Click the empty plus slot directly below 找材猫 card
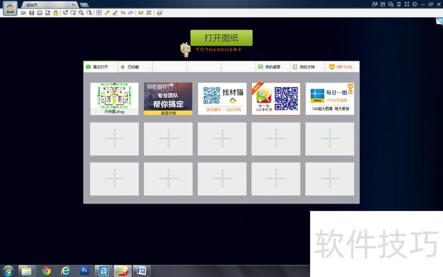 coord(222,139)
